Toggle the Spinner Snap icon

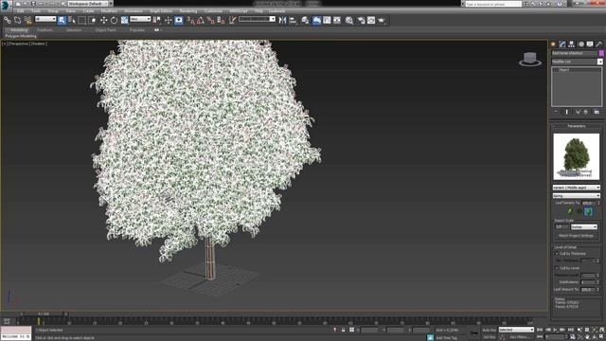[x=221, y=20]
